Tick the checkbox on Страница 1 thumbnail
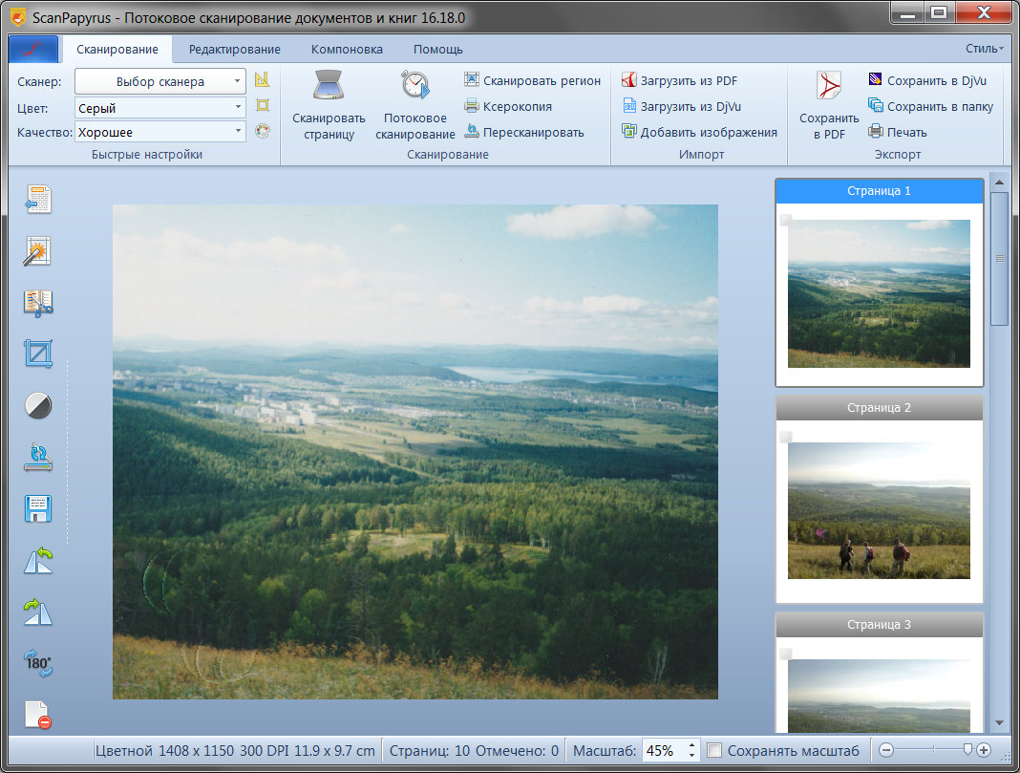 pos(786,220)
